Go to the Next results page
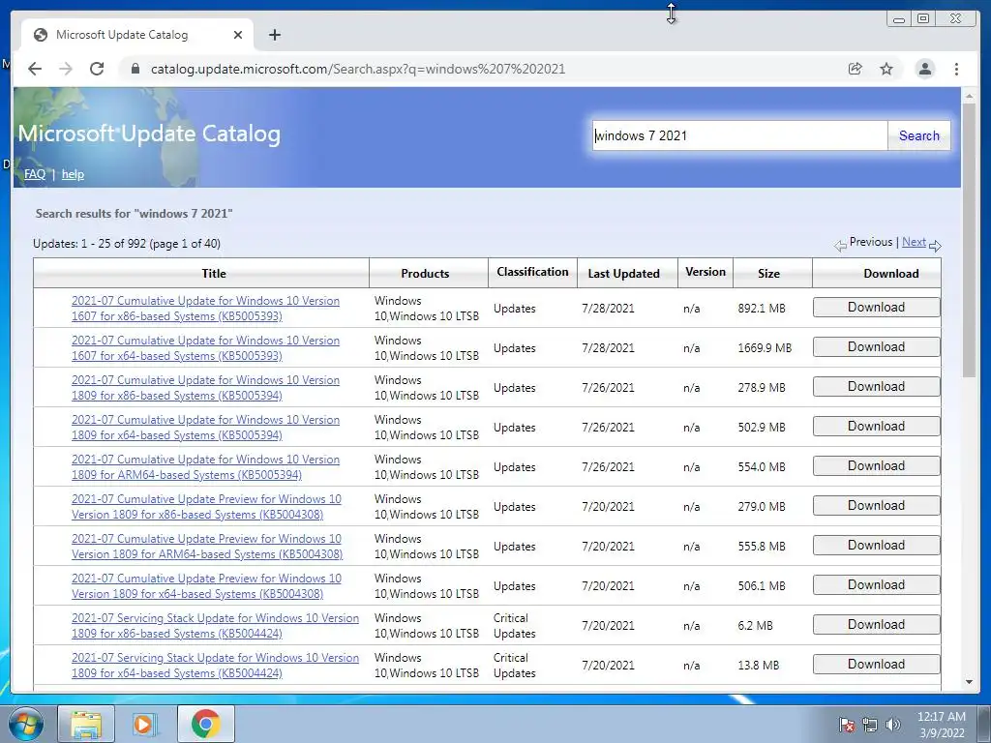 pyautogui.click(x=914, y=242)
